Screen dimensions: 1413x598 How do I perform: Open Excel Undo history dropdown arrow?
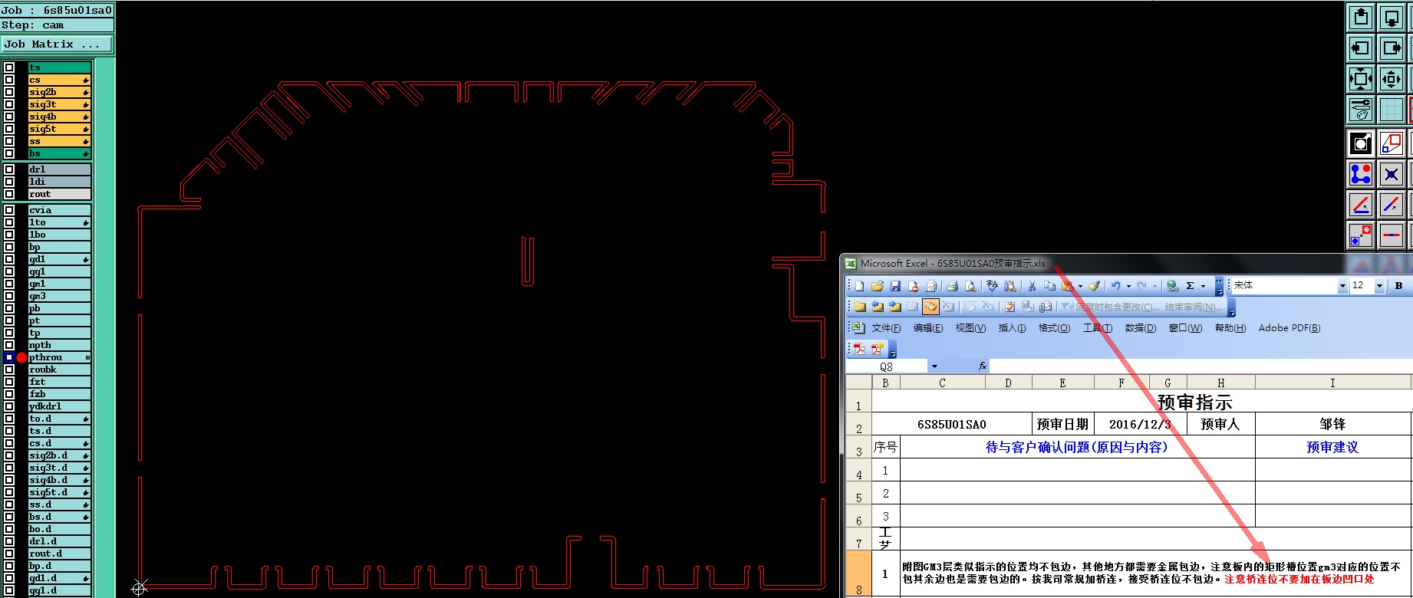[1128, 286]
